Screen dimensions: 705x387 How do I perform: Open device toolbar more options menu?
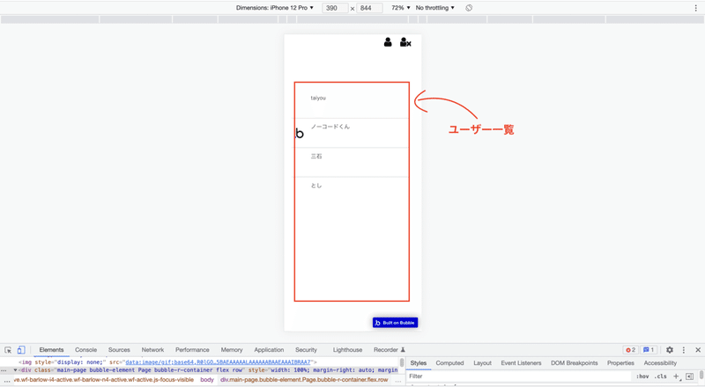click(695, 8)
